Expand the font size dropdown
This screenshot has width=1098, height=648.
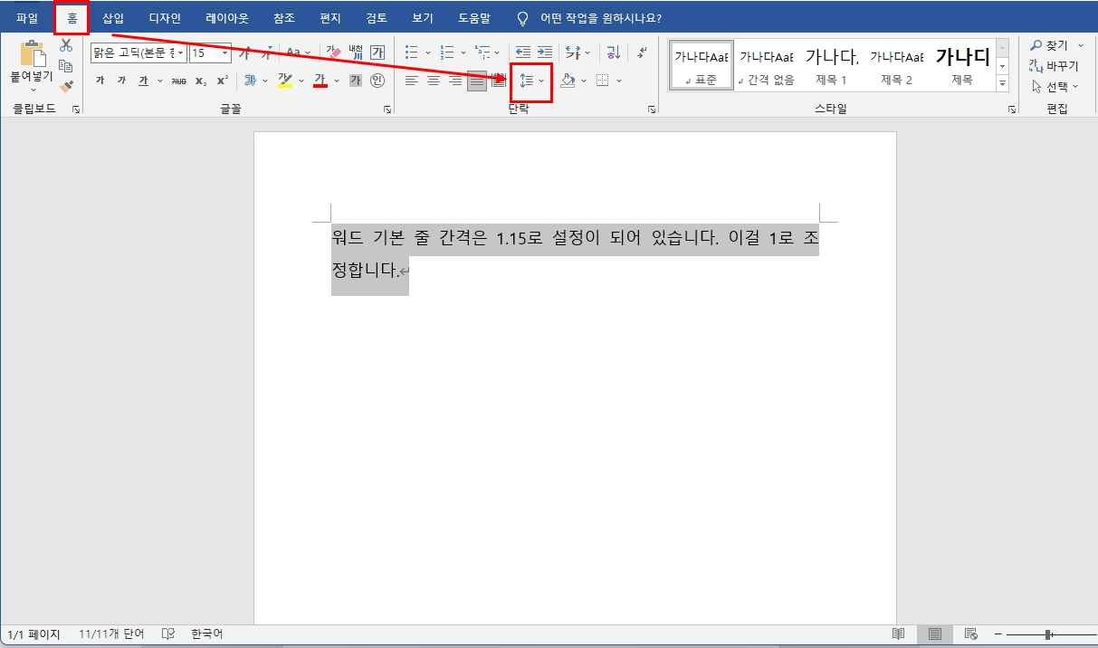tap(224, 52)
